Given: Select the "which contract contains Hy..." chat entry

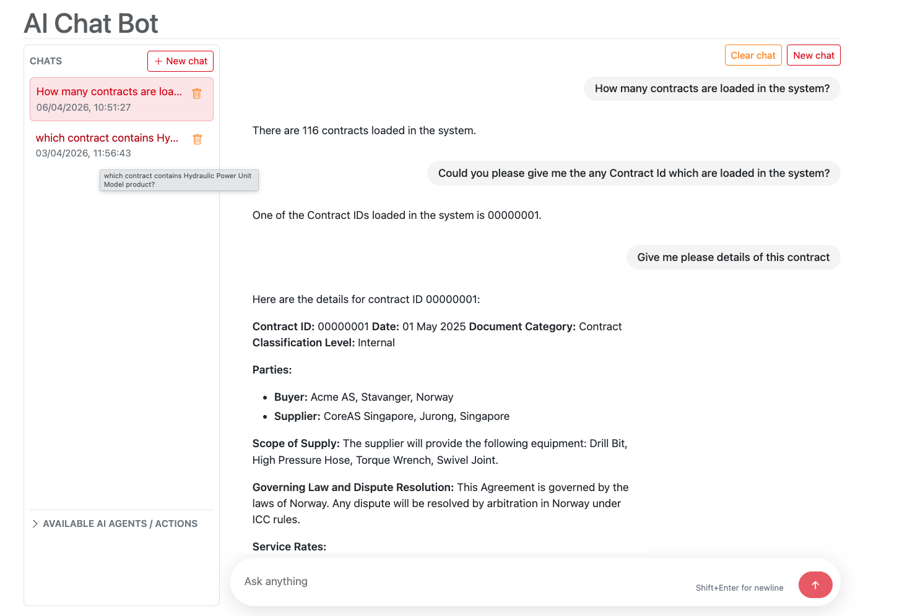Looking at the screenshot, I should 107,138.
